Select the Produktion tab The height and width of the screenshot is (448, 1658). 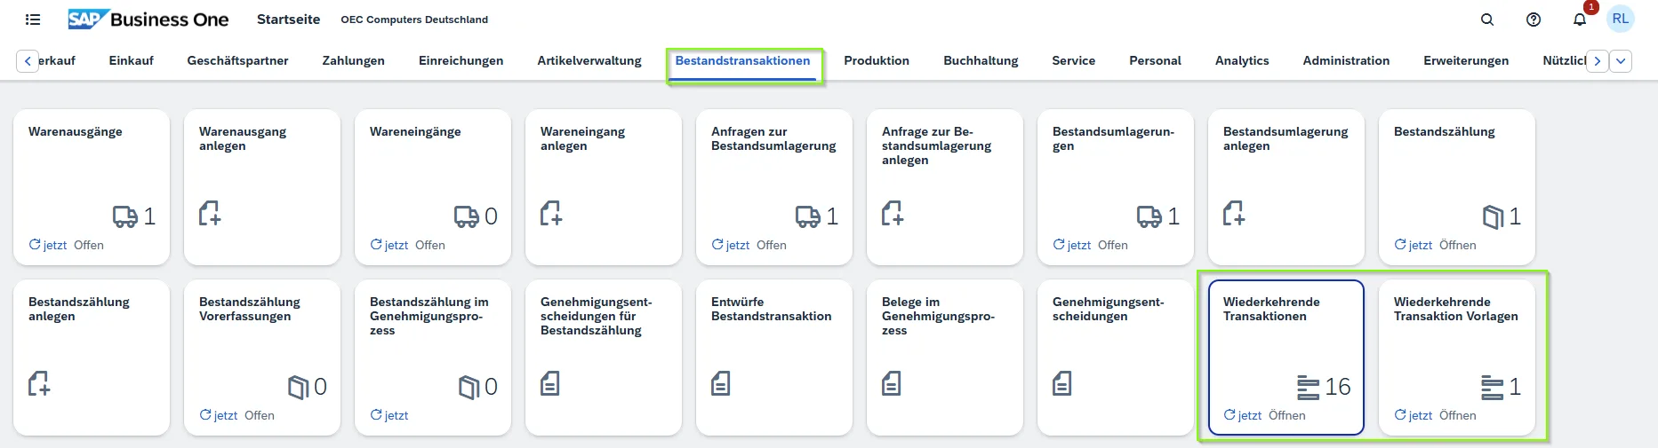tap(876, 60)
